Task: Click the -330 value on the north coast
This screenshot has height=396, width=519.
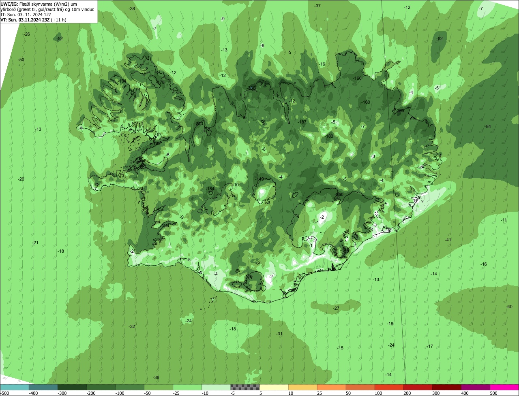Action: (x=251, y=88)
